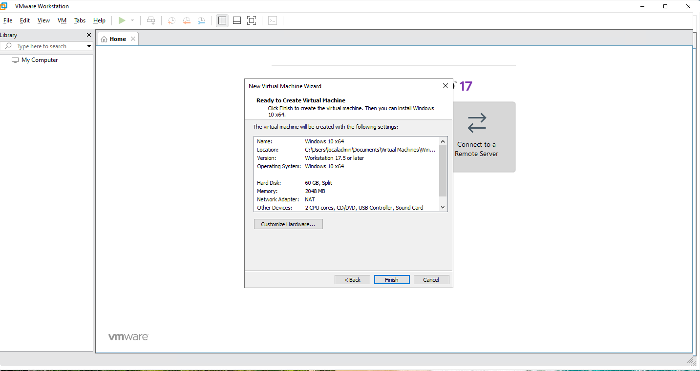This screenshot has width=700, height=371.
Task: Click the Library search magnifier icon
Action: click(8, 46)
